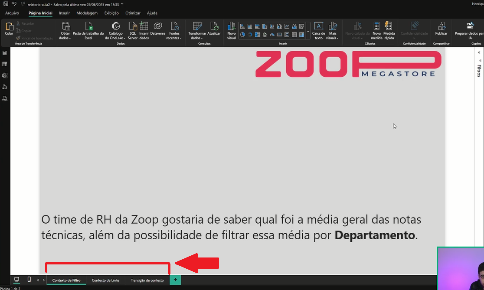
Task: Select the Inserir ribbon tab
Action: tap(64, 13)
